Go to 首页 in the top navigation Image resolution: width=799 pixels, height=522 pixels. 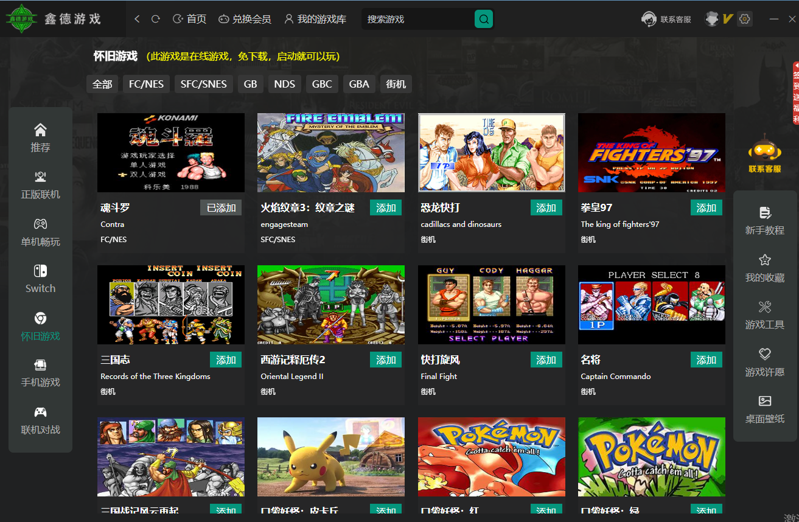tap(190, 19)
